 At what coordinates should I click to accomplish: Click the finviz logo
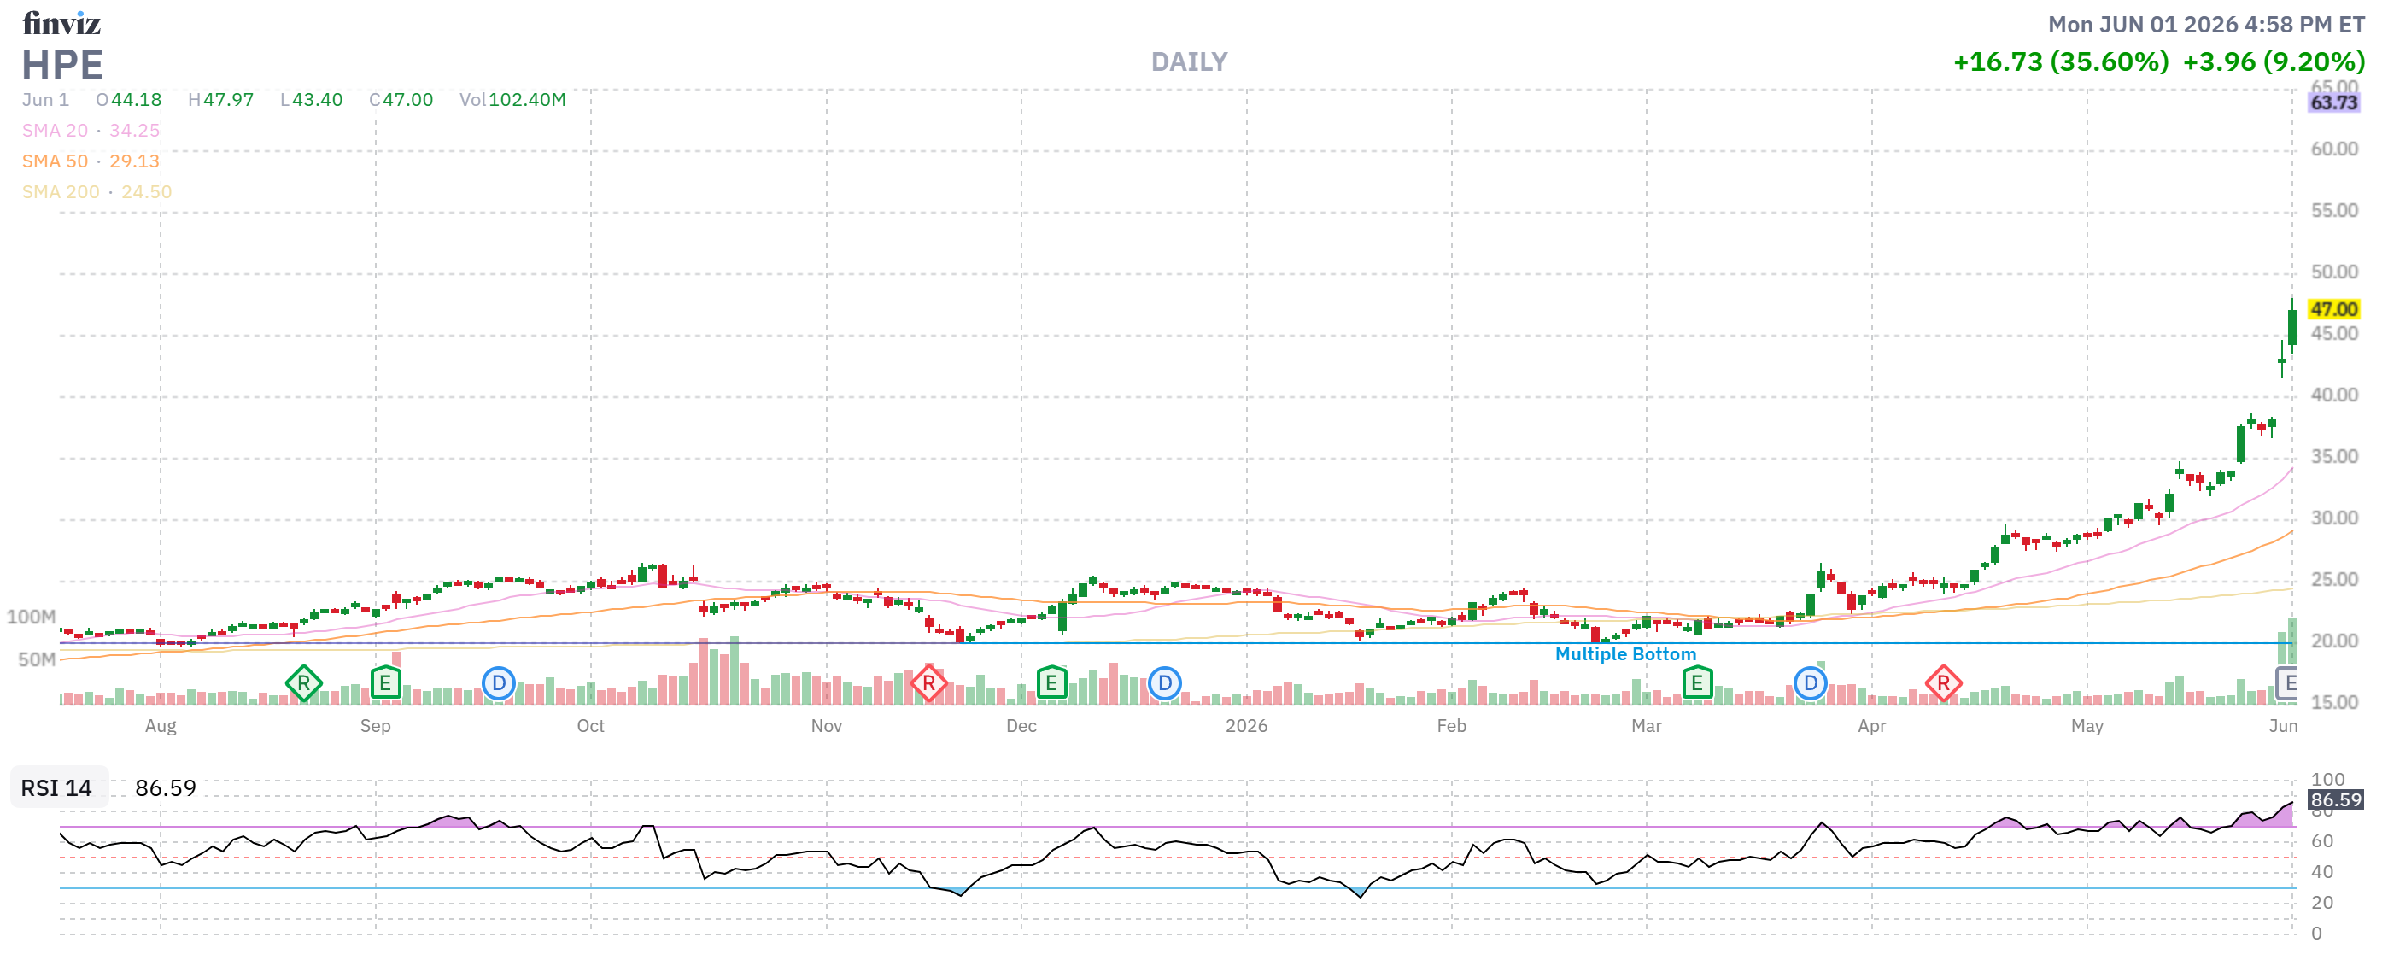tap(61, 22)
